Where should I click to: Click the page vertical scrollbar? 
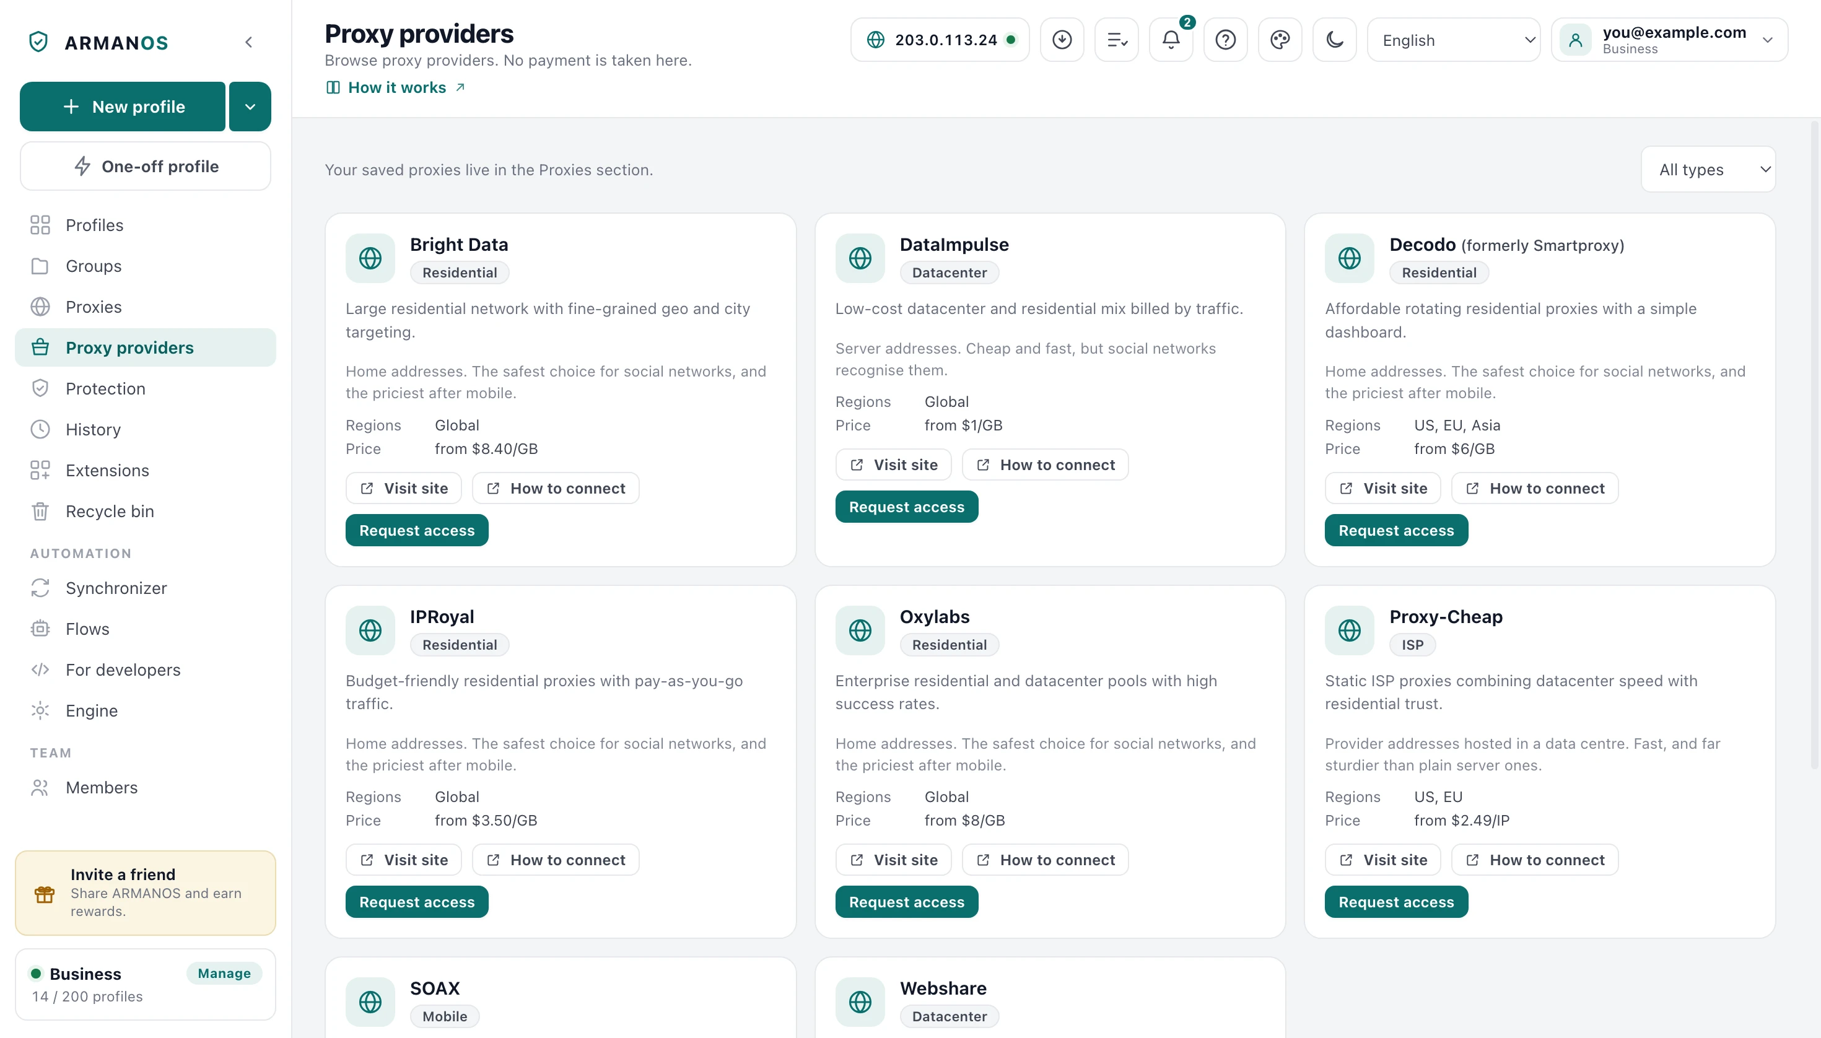pyautogui.click(x=1815, y=445)
